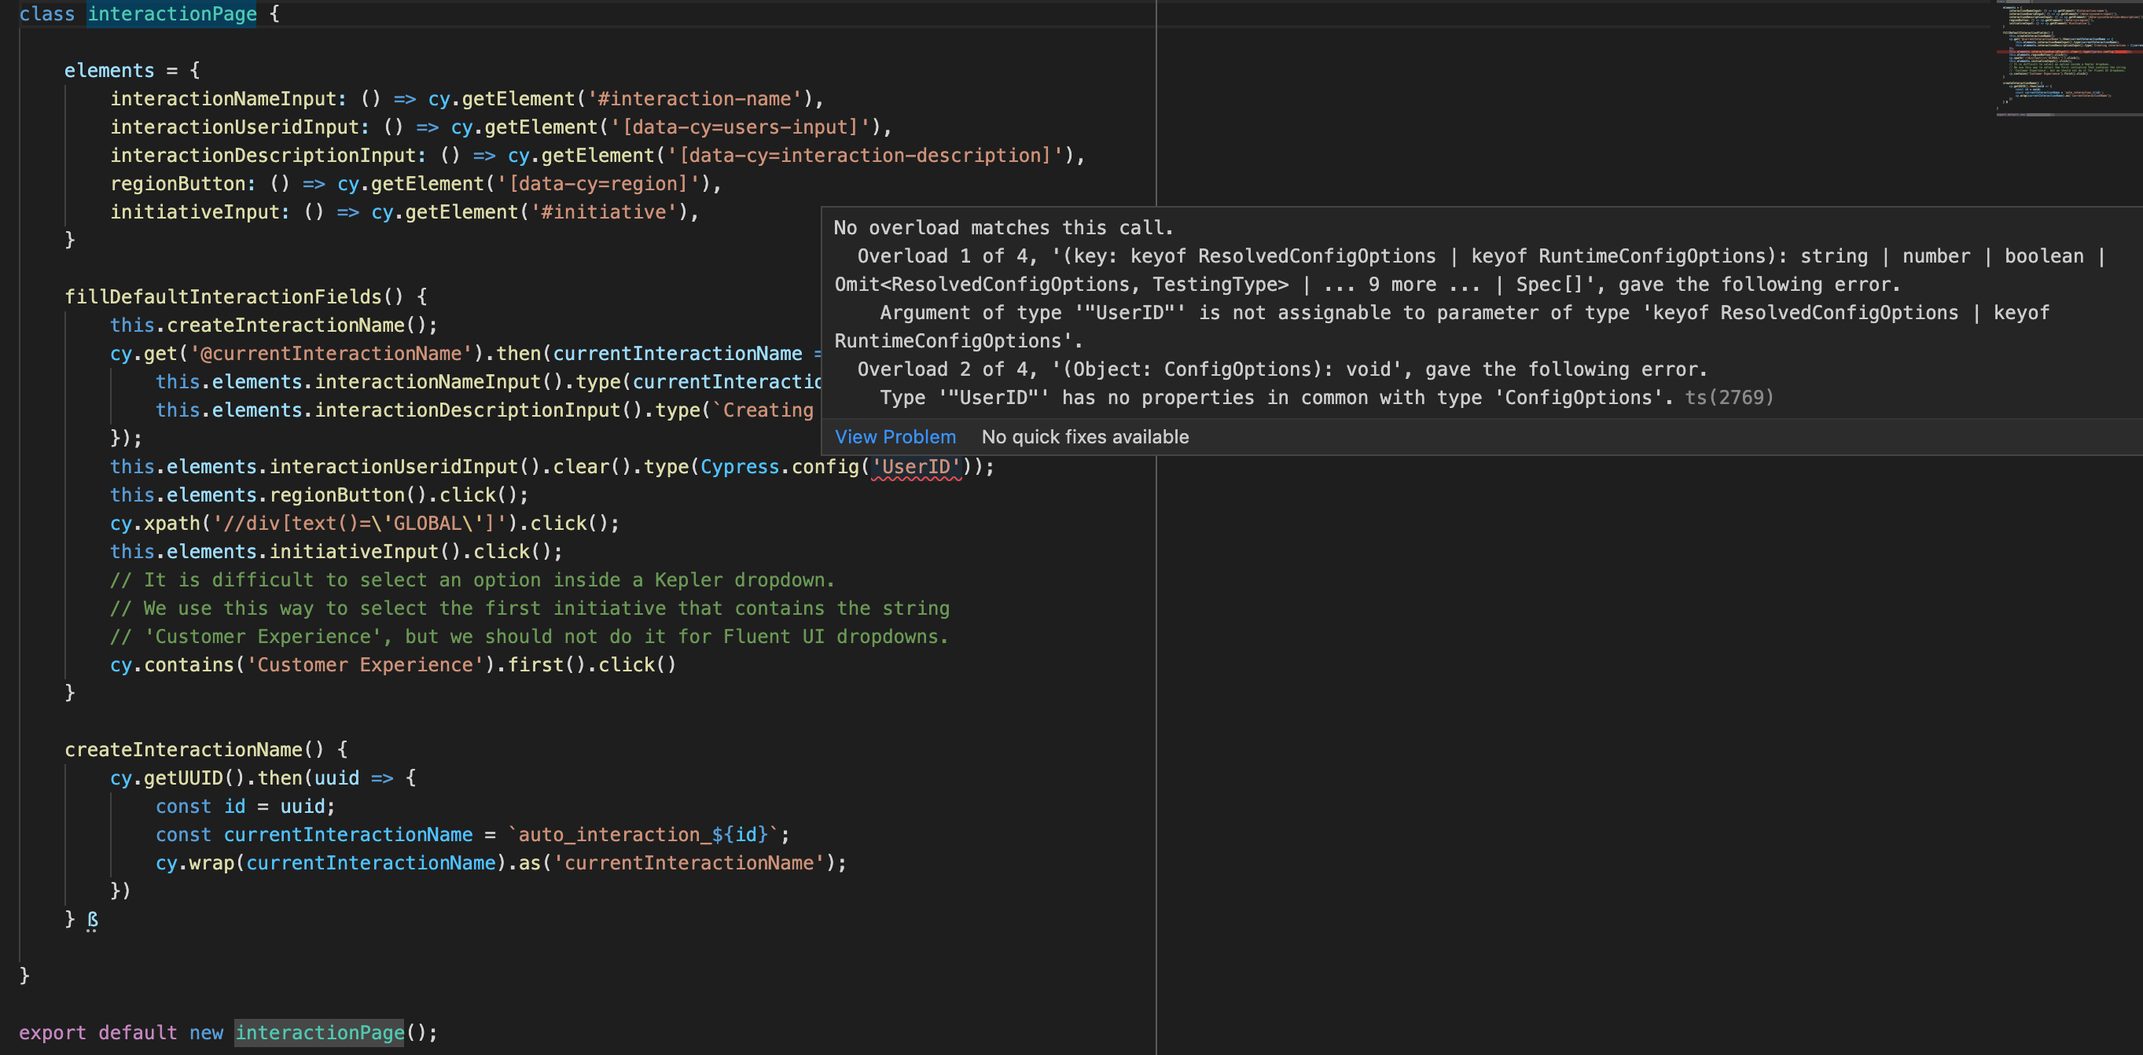Screen dimensions: 2143x1055
Task: Click the cy.wrap(currentInteractionName) line
Action: tap(501, 863)
